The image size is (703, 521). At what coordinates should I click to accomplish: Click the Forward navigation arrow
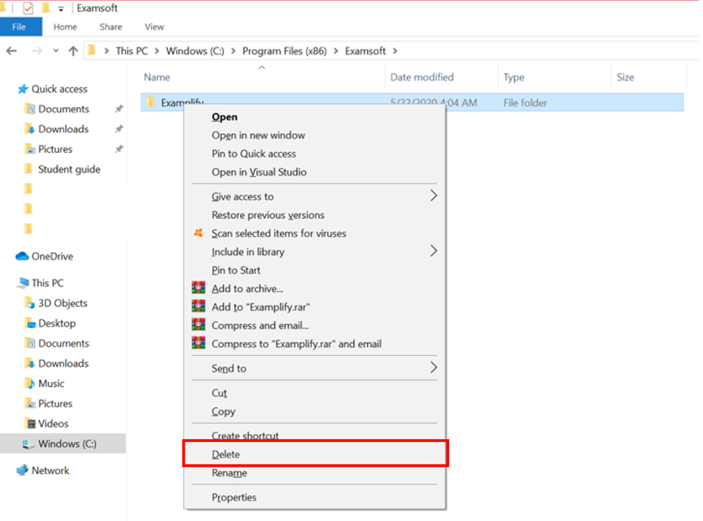(x=37, y=51)
